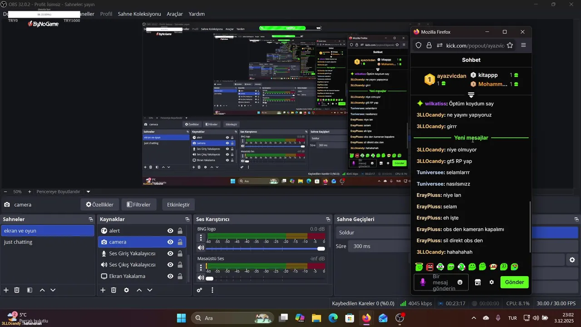The image size is (581, 327).
Task: Move scene down arrow in the Sahneler toolbar
Action: [53, 290]
